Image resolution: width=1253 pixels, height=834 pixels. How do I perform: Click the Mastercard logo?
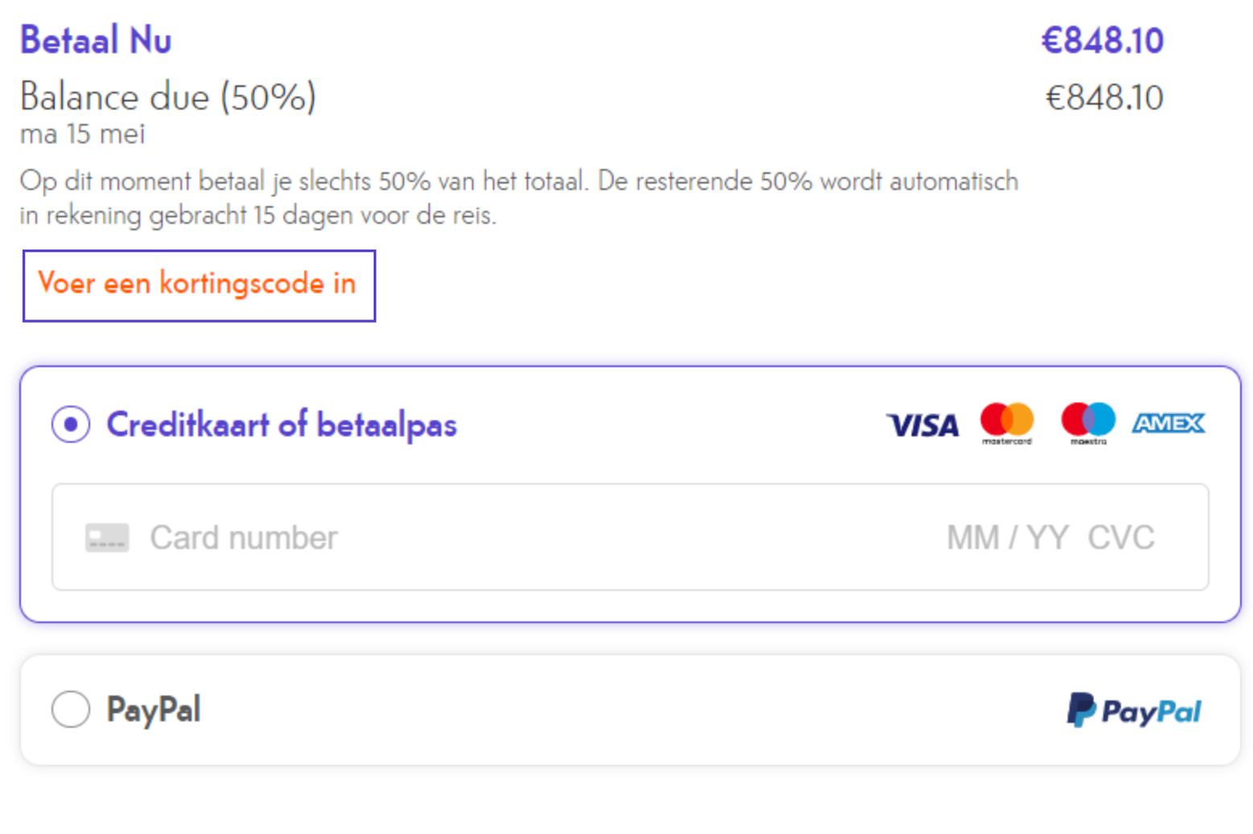[1007, 423]
